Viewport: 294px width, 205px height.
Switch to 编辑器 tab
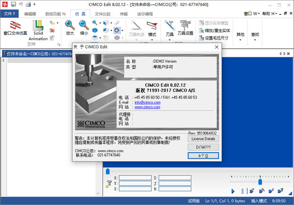30,14
